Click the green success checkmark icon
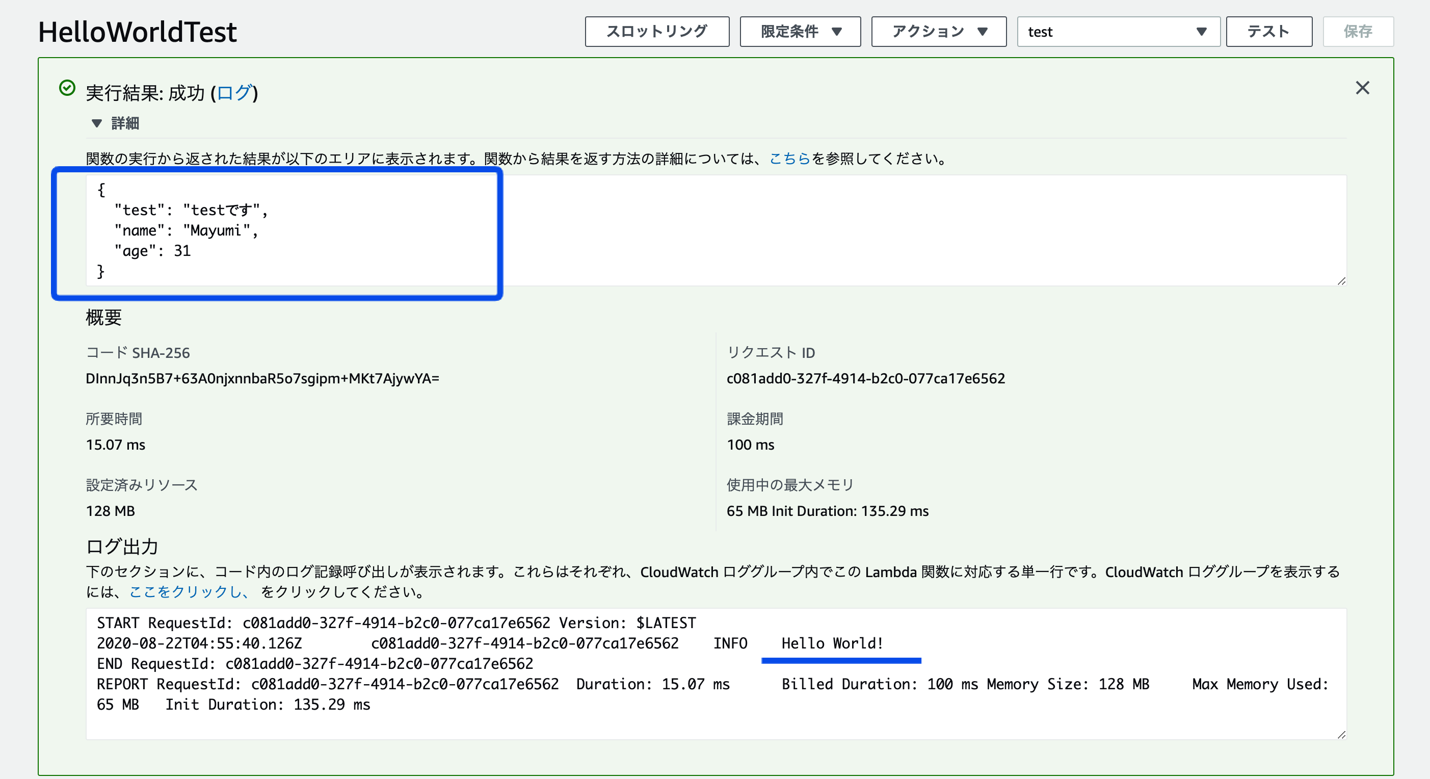The height and width of the screenshot is (779, 1430). point(67,88)
